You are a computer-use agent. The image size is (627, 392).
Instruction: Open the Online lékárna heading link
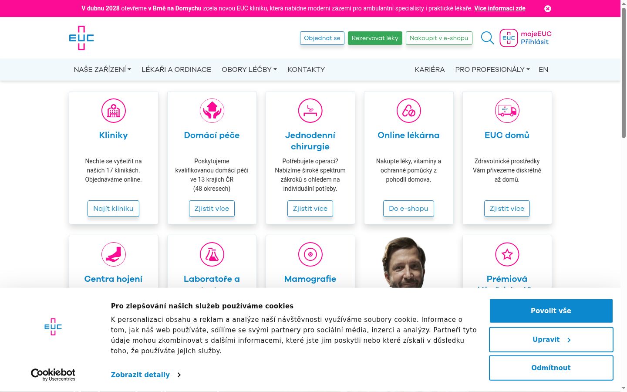[x=409, y=135]
